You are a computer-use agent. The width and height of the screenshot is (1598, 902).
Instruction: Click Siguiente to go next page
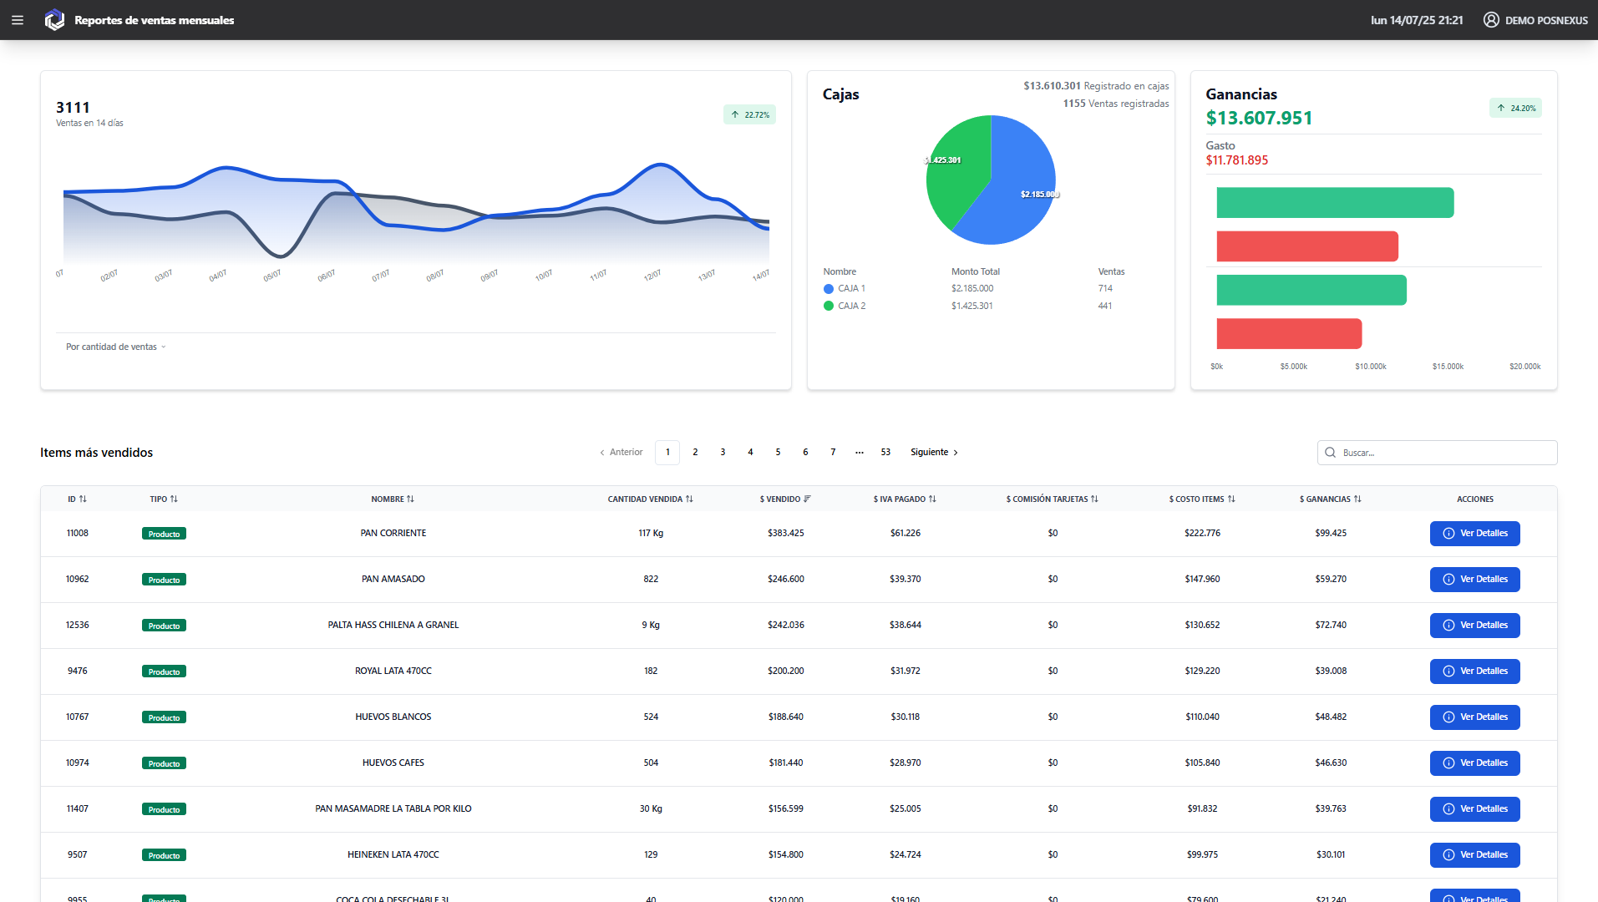click(934, 453)
